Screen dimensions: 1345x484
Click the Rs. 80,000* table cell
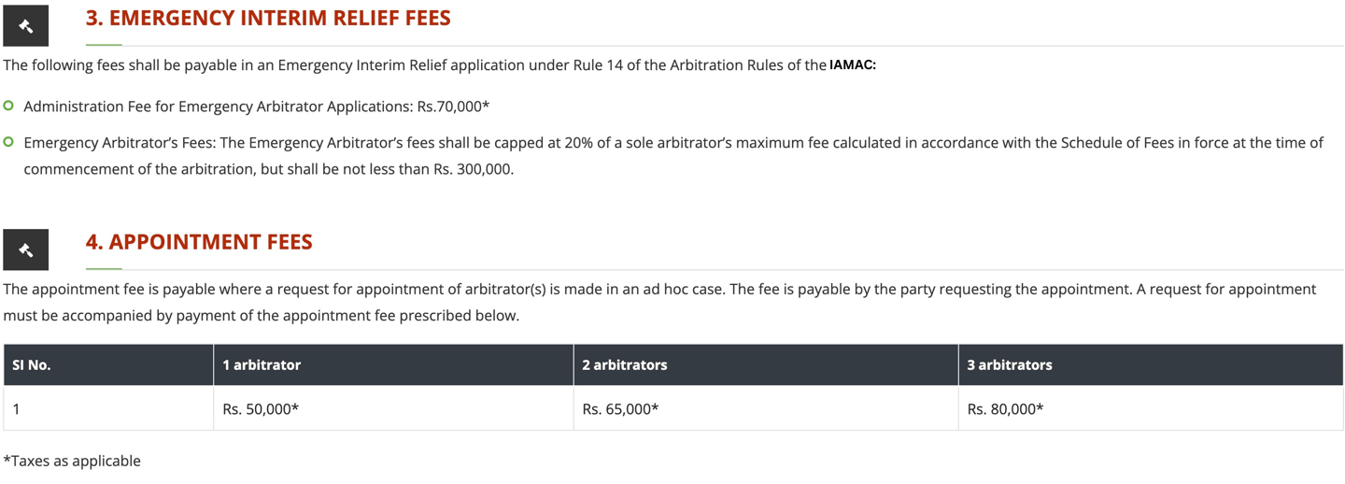click(x=1151, y=408)
